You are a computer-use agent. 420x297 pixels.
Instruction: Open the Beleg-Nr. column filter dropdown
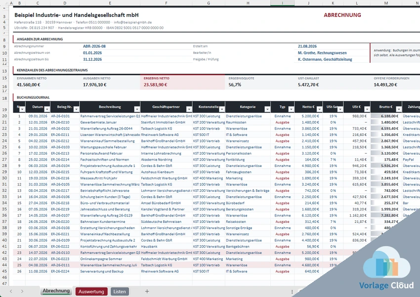click(x=76, y=109)
